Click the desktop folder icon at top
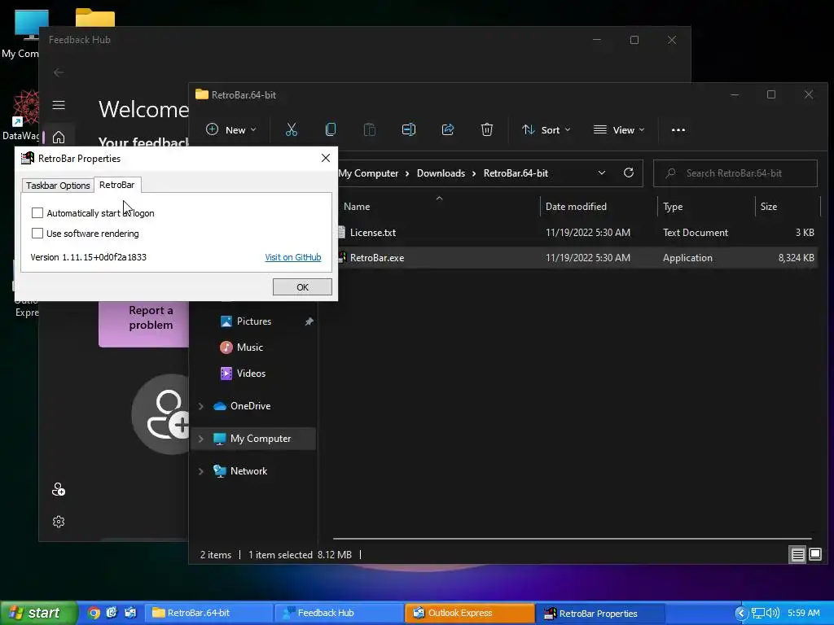Image resolution: width=834 pixels, height=625 pixels. tap(95, 17)
